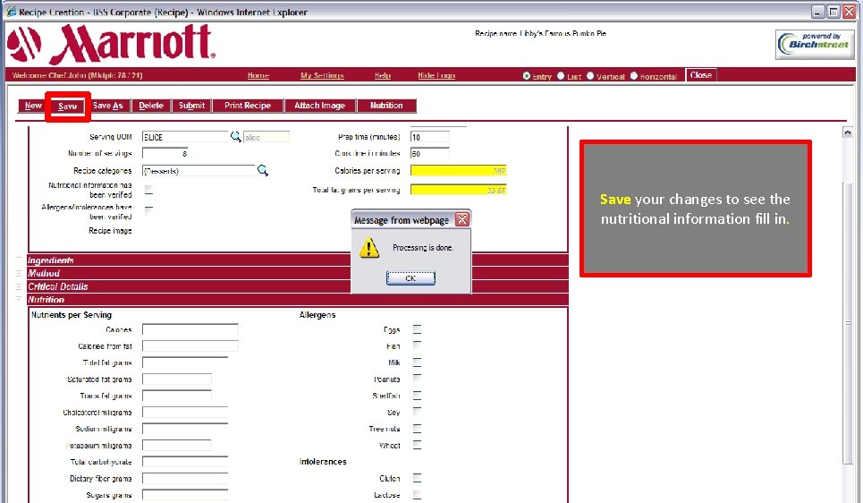Close the Message from webpage dialog
Screen dimensions: 863x503
(x=462, y=219)
